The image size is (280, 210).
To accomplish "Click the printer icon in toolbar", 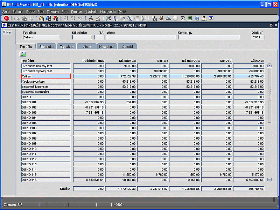I will click(91, 18).
